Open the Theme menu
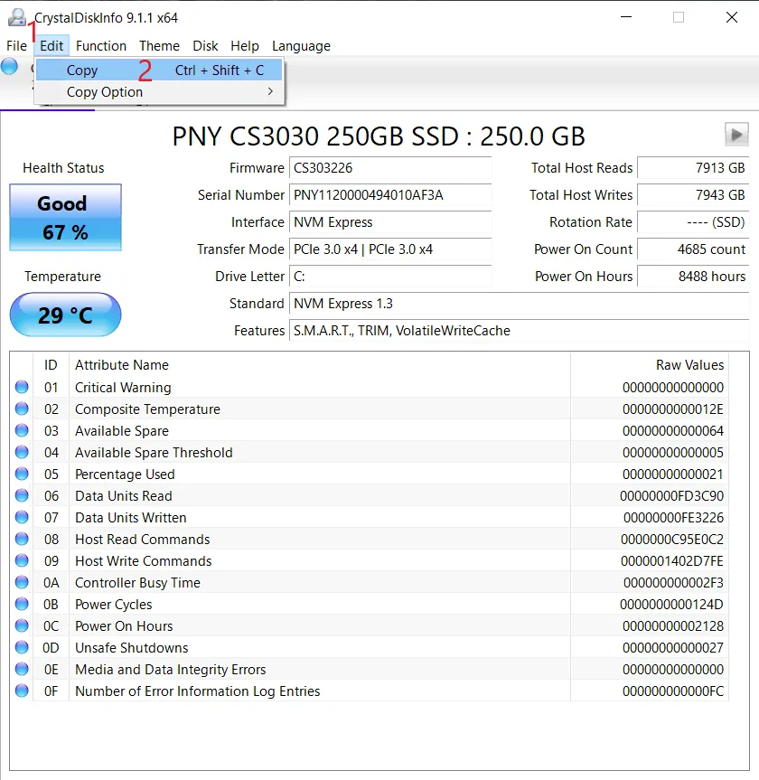The width and height of the screenshot is (759, 780). [159, 46]
